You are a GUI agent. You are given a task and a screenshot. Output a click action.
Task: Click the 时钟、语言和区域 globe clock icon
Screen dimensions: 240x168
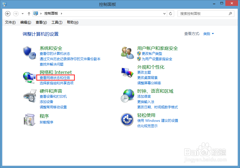[x=127, y=96]
